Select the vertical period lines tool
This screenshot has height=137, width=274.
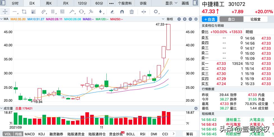tap(53, 12)
